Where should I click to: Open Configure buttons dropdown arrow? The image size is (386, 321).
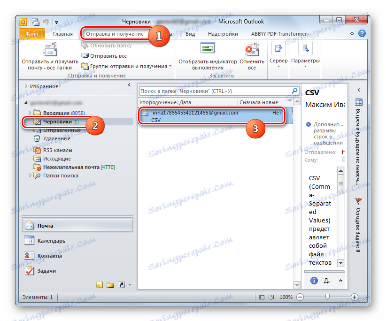coord(130,285)
